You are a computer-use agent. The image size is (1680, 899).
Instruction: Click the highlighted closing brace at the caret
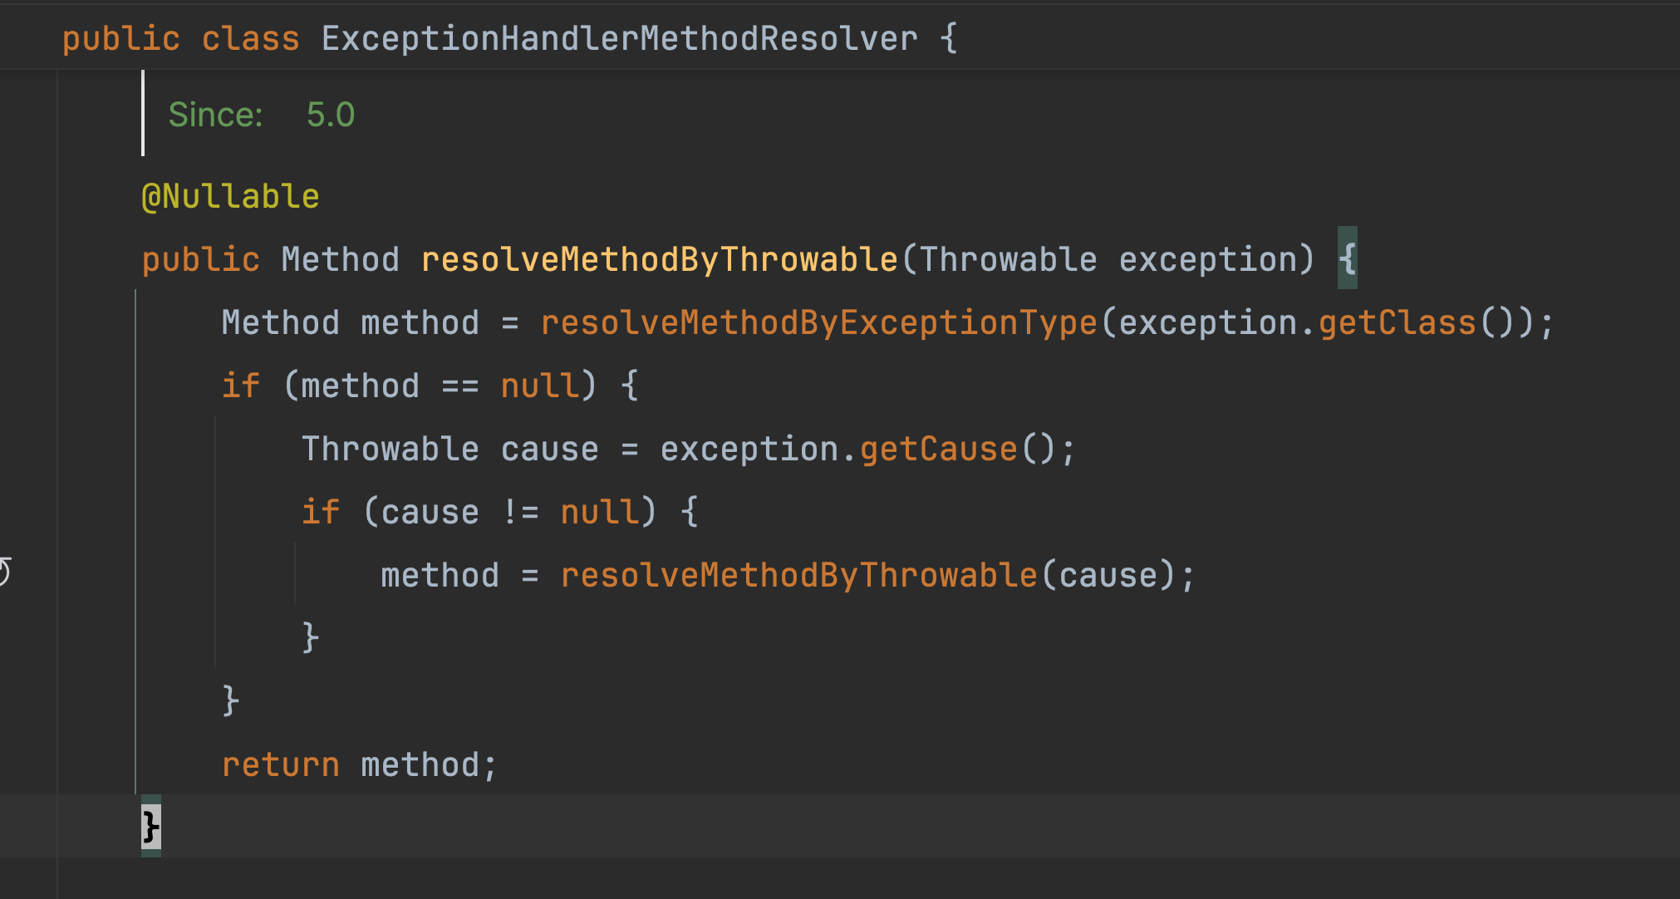[150, 827]
